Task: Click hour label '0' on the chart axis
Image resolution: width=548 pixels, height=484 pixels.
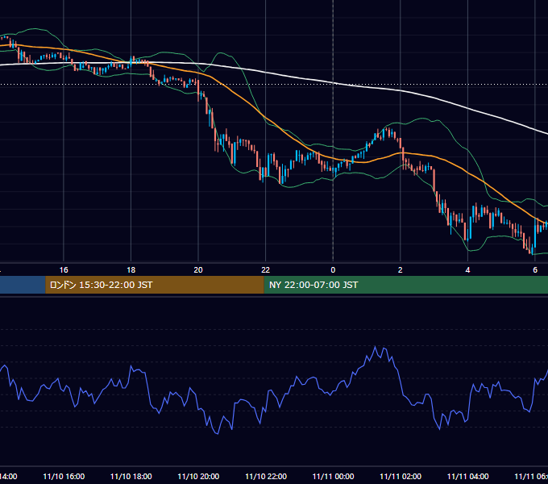Action: tap(333, 270)
